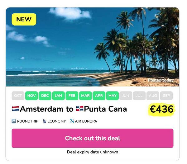The width and height of the screenshot is (187, 164).
Task: Choose the FEB month tab
Action: click(72, 96)
